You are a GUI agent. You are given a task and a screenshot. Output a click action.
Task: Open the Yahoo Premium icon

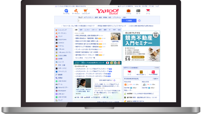tap(66, 11)
